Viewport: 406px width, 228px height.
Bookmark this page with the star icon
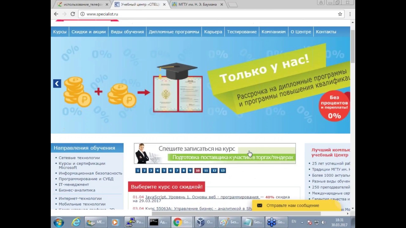[340, 14]
